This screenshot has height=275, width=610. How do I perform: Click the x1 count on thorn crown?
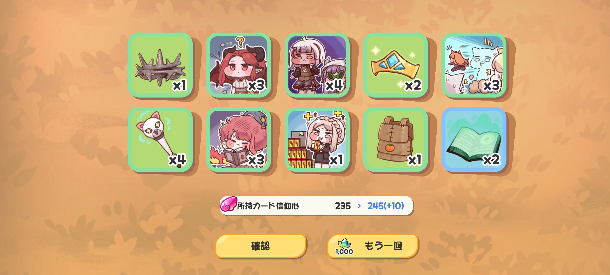pos(180,85)
